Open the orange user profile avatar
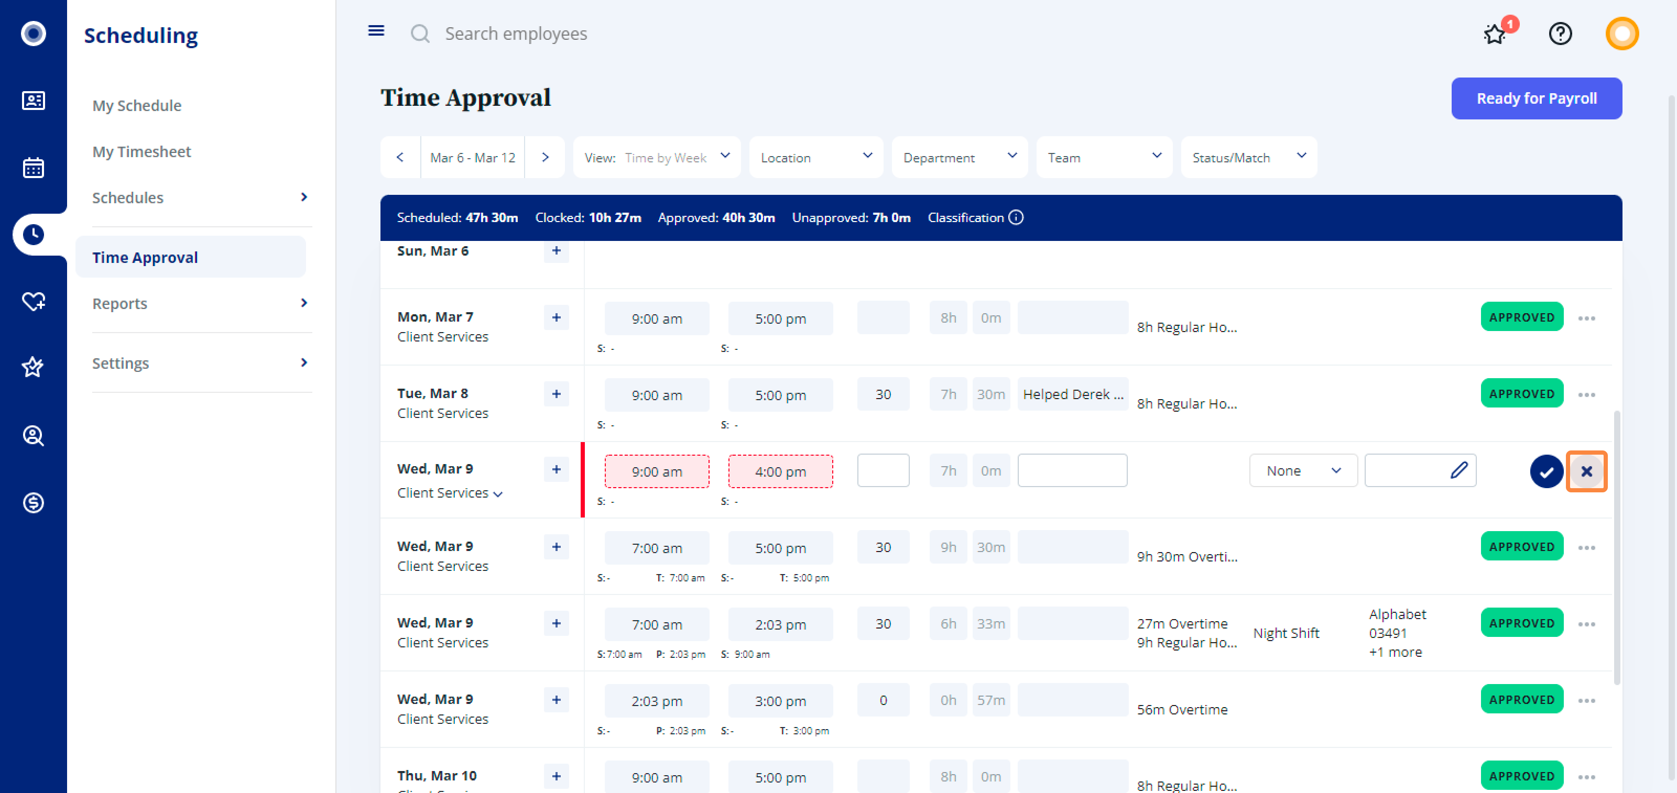Screen dimensions: 1677x793 coord(1621,33)
